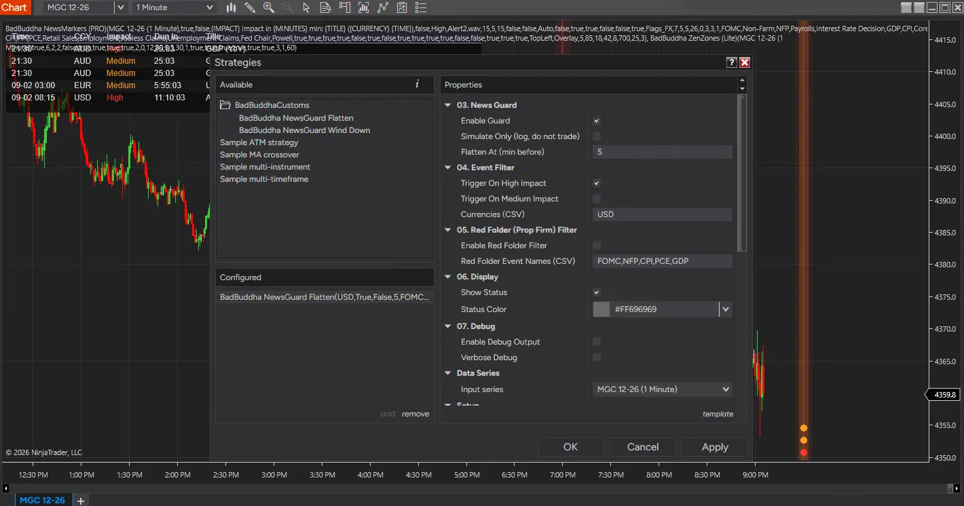Click the second grey link square in title bar
This screenshot has width=964, height=506.
[919, 7]
